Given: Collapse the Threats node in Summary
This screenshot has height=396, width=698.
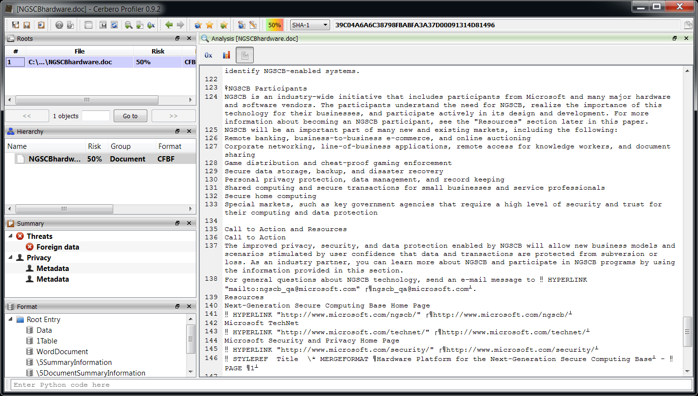Looking at the screenshot, I should click(x=11, y=236).
